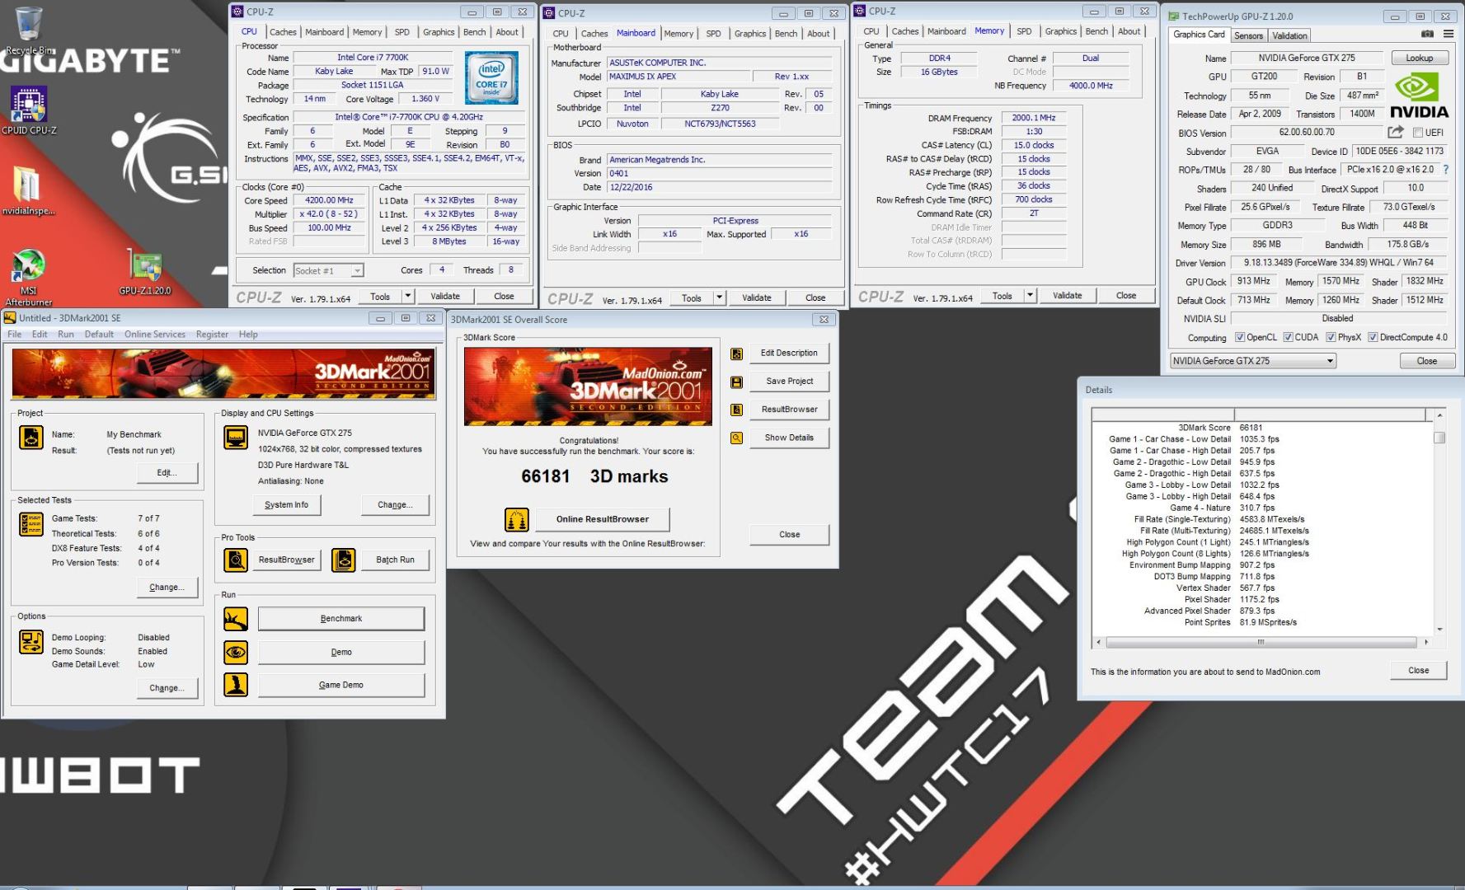Click the Edit... button under Project
Viewport: 1465px width, 890px height.
(x=167, y=472)
